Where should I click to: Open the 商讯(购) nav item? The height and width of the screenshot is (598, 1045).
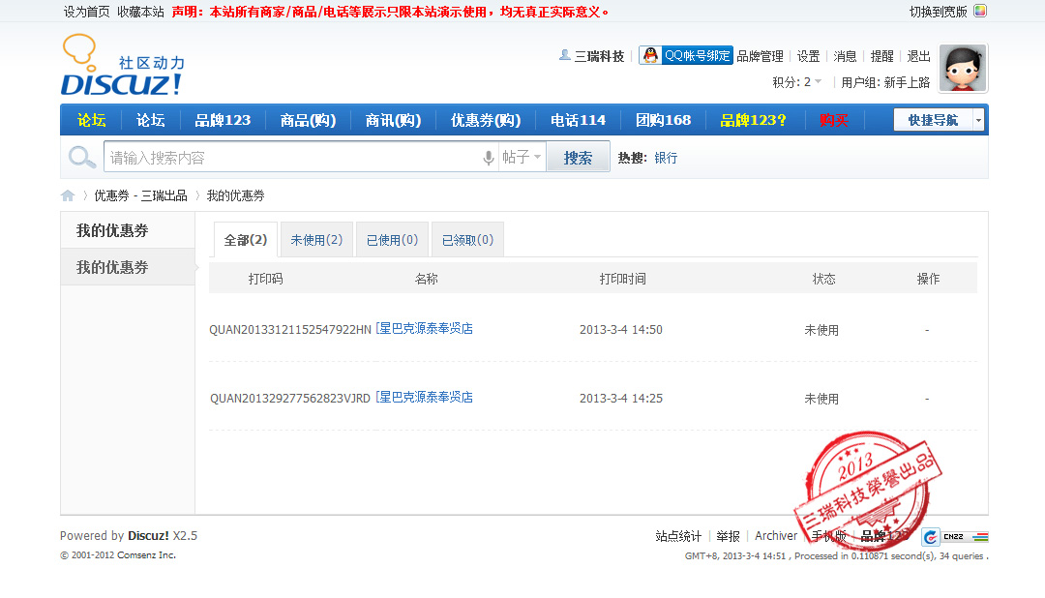click(x=393, y=120)
